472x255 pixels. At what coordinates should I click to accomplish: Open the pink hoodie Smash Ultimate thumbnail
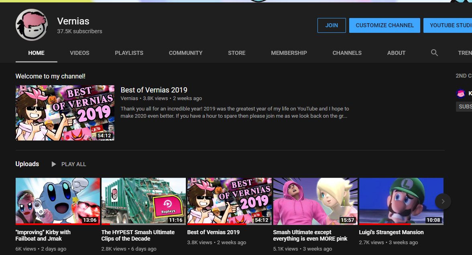coord(315,201)
